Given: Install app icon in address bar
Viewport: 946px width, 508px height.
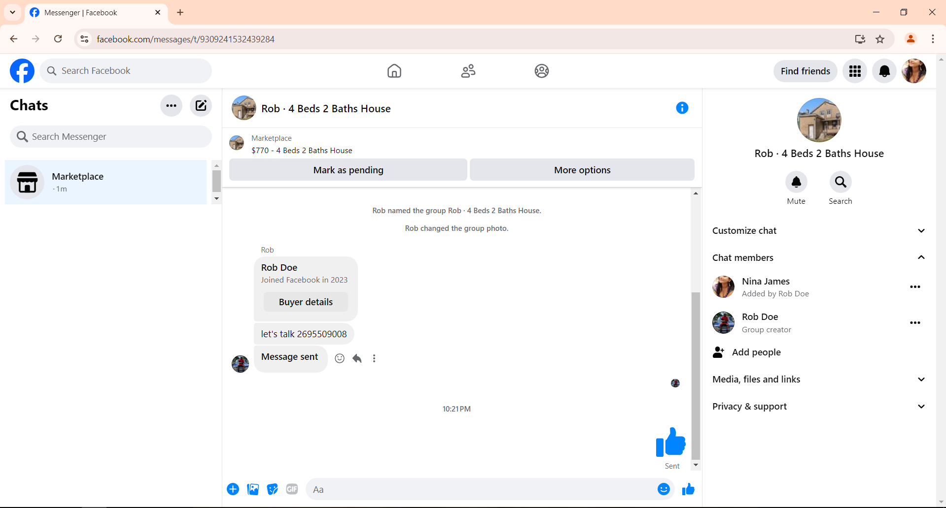Looking at the screenshot, I should tap(860, 39).
